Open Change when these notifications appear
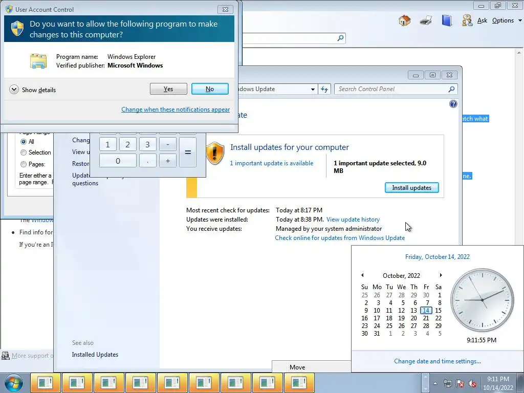Screen dimensions: 524x393 click(x=176, y=110)
